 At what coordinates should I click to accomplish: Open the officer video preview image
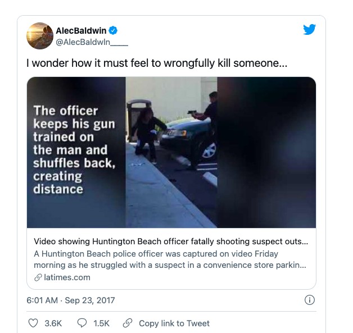[171, 152]
